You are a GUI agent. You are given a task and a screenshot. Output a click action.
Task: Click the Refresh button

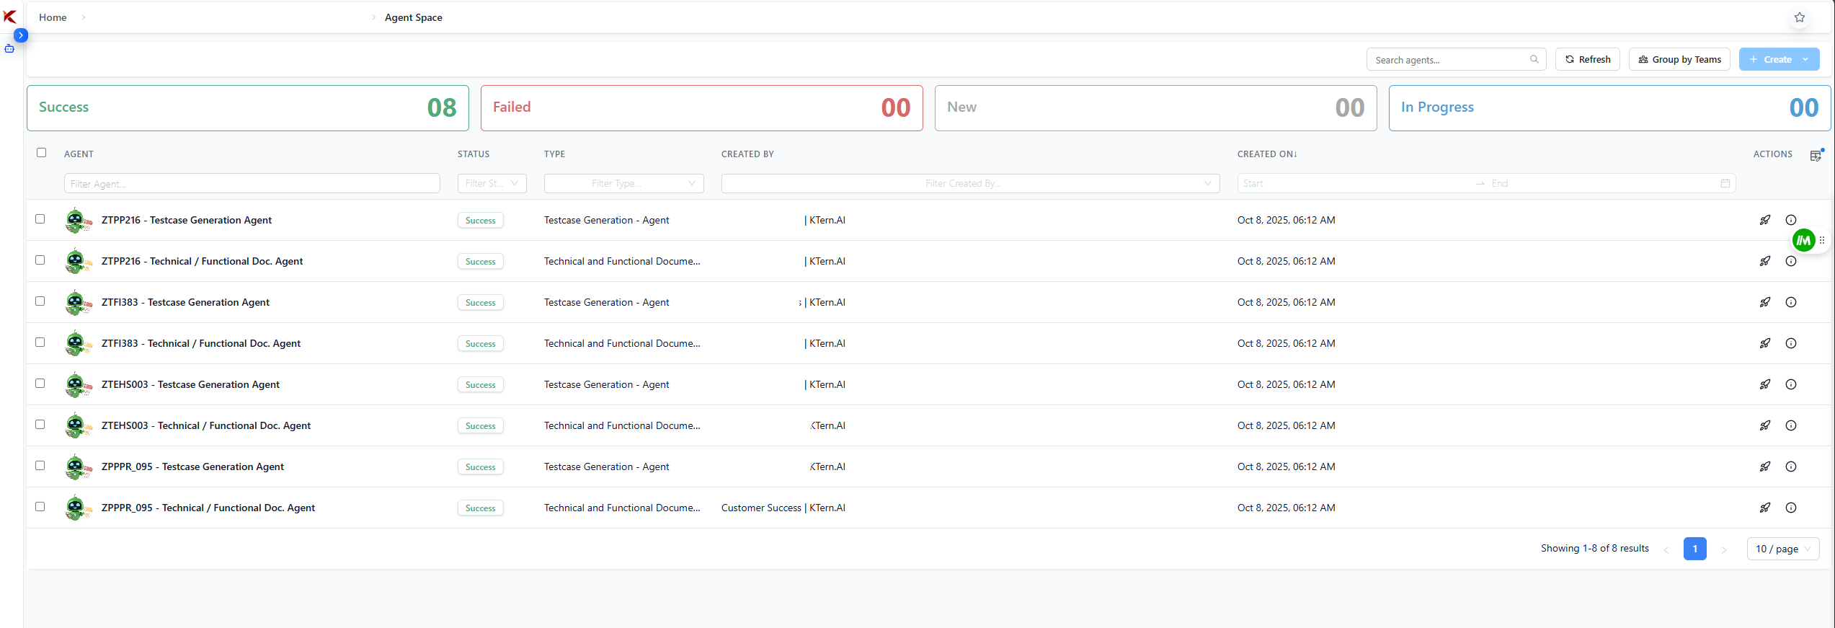[1587, 60]
